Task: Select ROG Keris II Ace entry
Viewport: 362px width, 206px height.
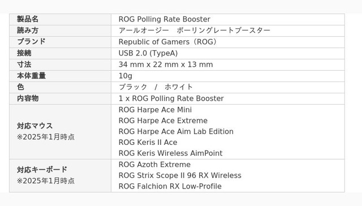Action: tap(148, 142)
